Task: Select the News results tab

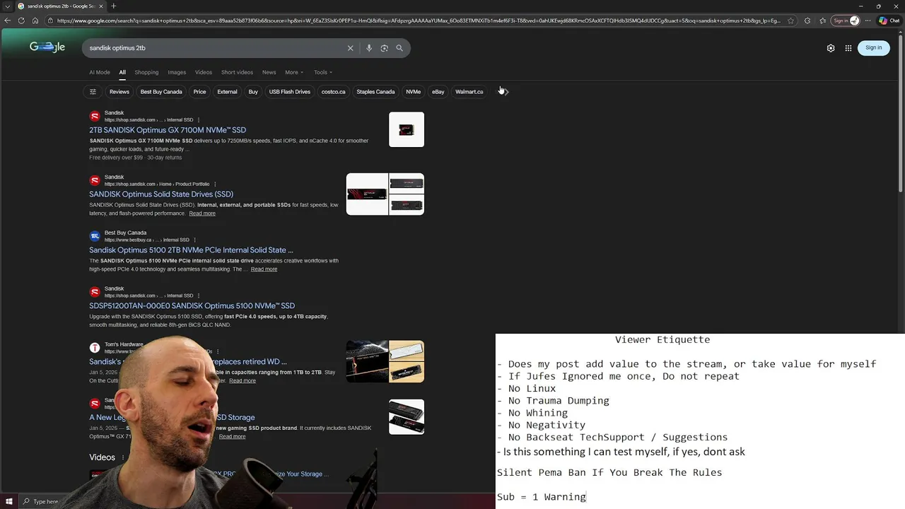Action: coord(269,72)
